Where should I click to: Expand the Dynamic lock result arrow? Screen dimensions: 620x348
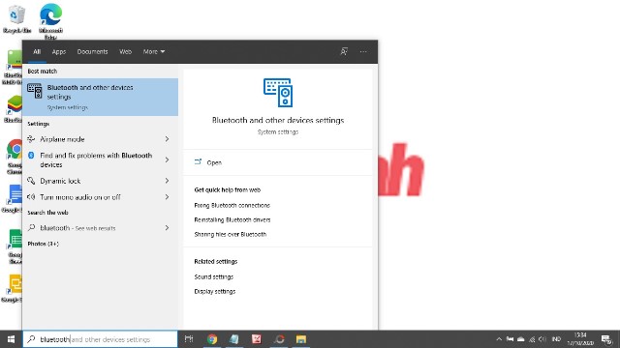(167, 181)
